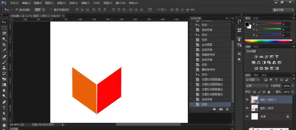Open the 图层 auto-select dropdown
This screenshot has width=296, height=130.
(x=39, y=10)
